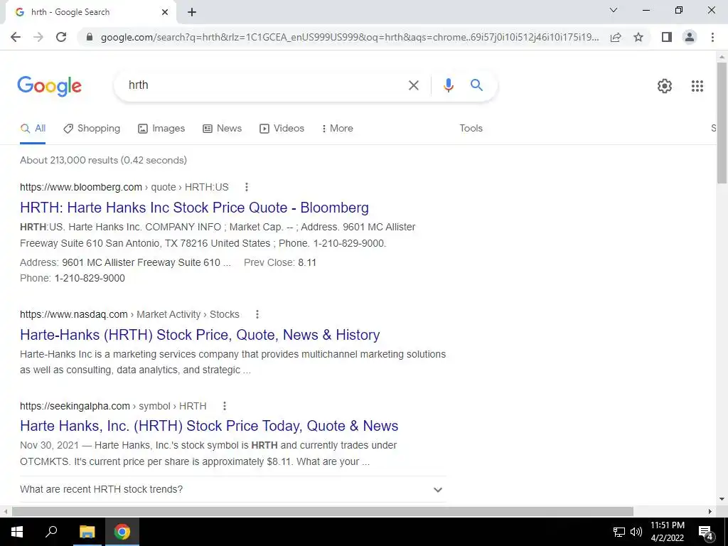Screen dimensions: 728x546
Task: Close the hrth Google Search tab
Action: coord(165,13)
